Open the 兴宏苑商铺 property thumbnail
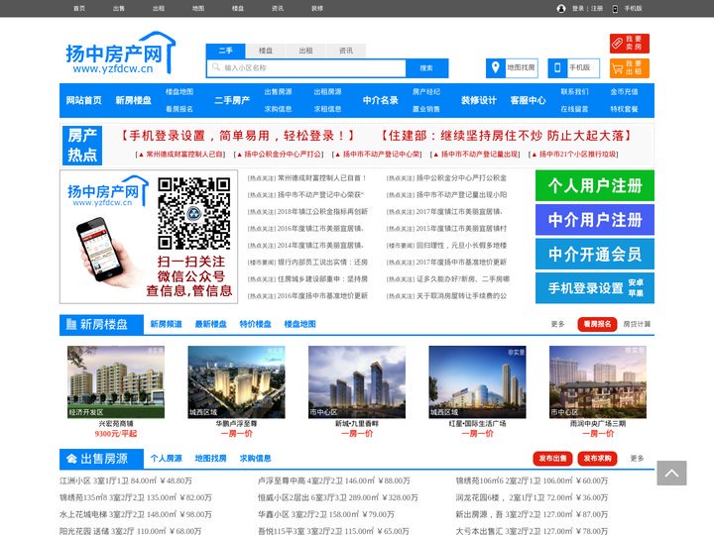The width and height of the screenshot is (714, 535). coord(116,381)
